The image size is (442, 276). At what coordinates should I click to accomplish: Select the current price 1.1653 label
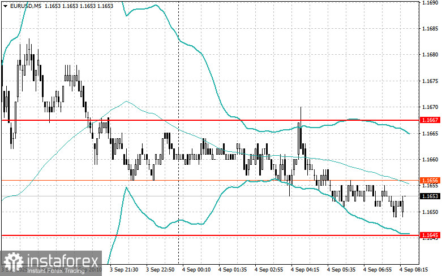click(430, 196)
